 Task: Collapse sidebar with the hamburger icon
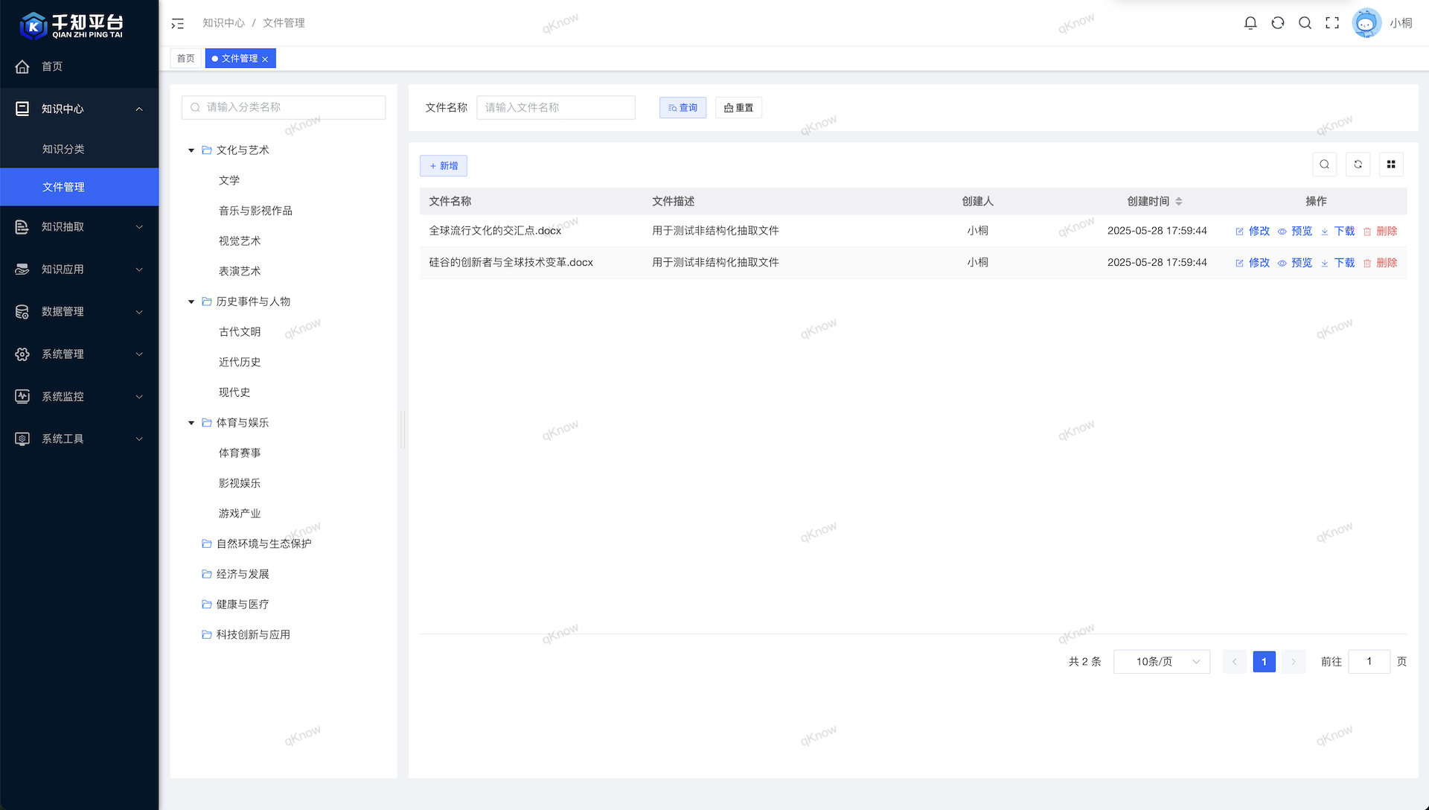click(177, 24)
